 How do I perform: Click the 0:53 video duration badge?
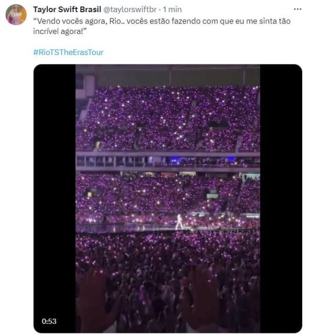(49, 321)
